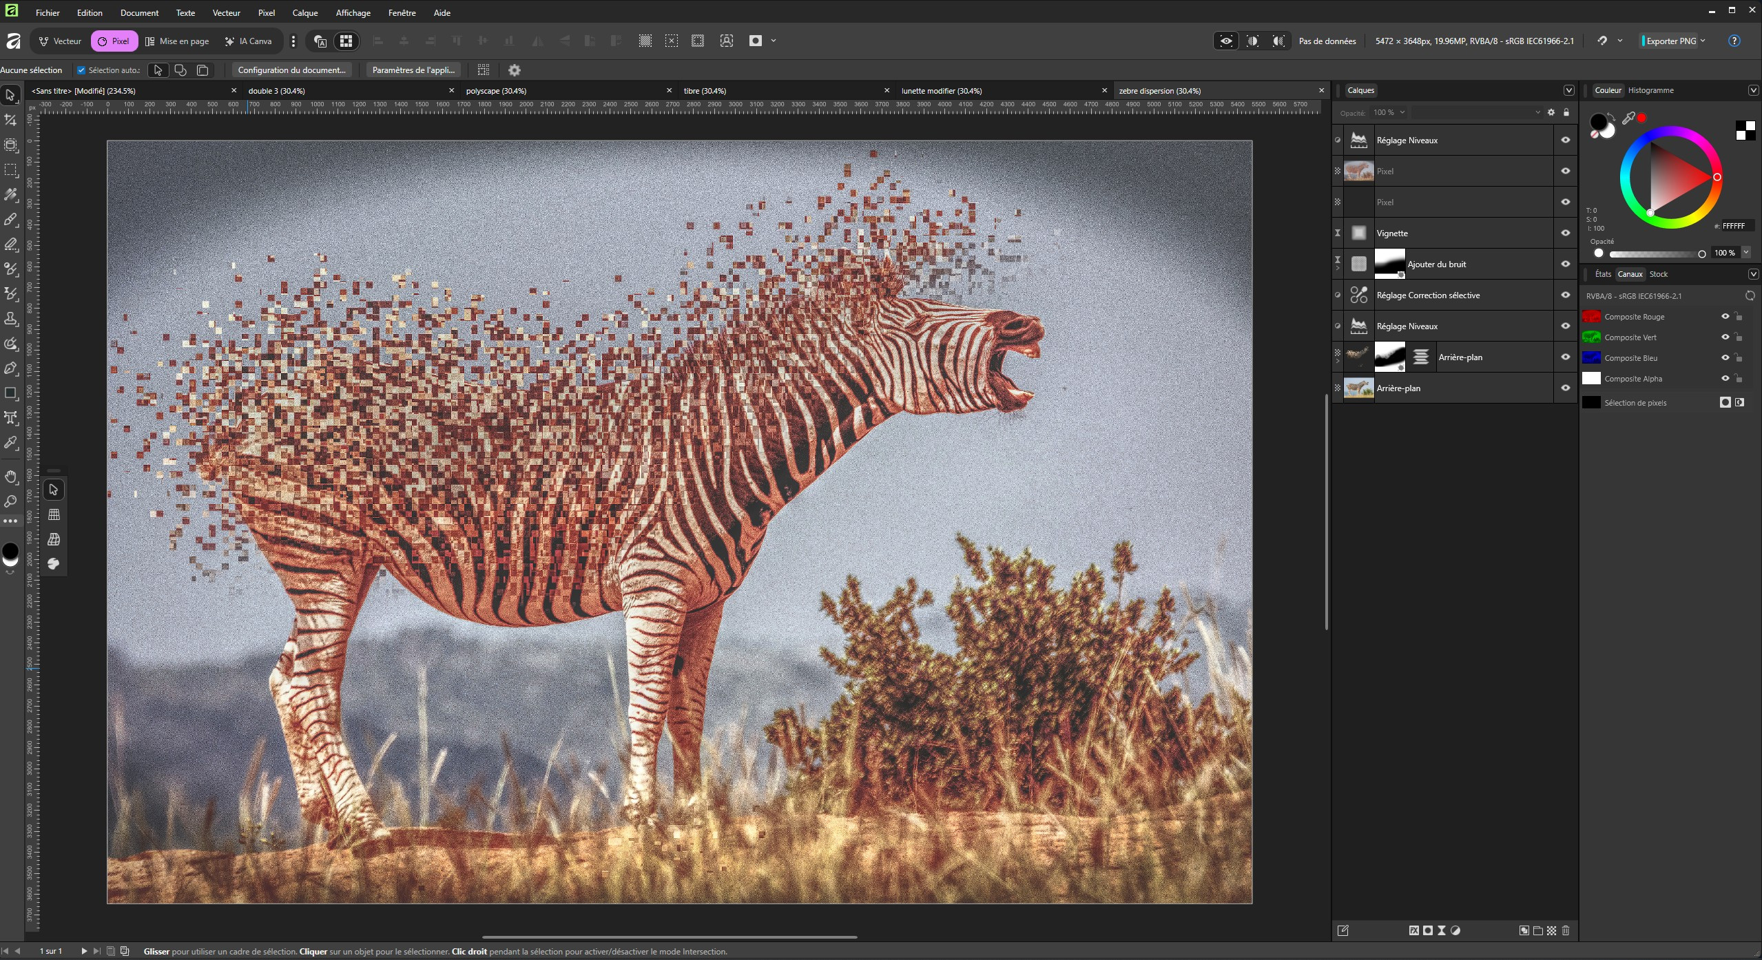The height and width of the screenshot is (960, 1762).
Task: Open the Exporter PNG dropdown arrow
Action: point(1703,41)
